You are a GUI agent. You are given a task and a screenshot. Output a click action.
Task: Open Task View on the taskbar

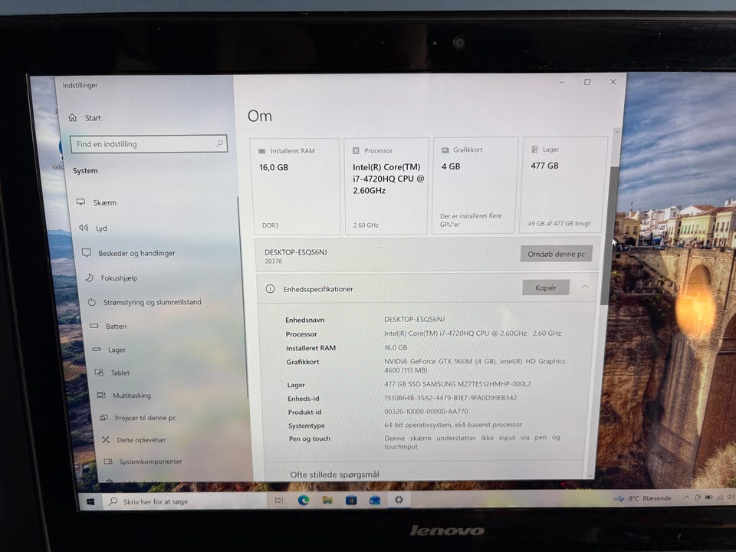(279, 501)
